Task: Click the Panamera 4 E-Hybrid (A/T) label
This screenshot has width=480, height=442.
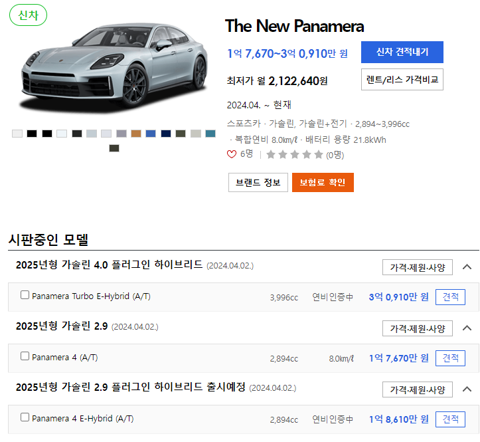Action: coord(82,419)
